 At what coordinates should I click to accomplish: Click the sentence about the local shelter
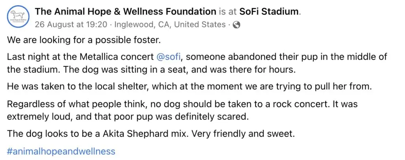(x=183, y=86)
